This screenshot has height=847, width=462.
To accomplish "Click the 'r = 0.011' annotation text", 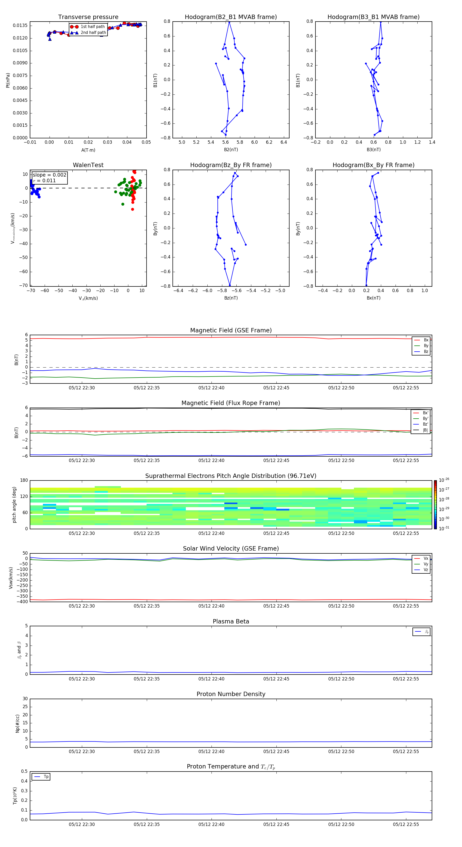I will tap(44, 180).
